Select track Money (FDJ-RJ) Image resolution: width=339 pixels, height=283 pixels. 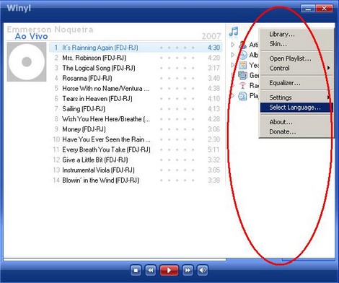coord(136,129)
